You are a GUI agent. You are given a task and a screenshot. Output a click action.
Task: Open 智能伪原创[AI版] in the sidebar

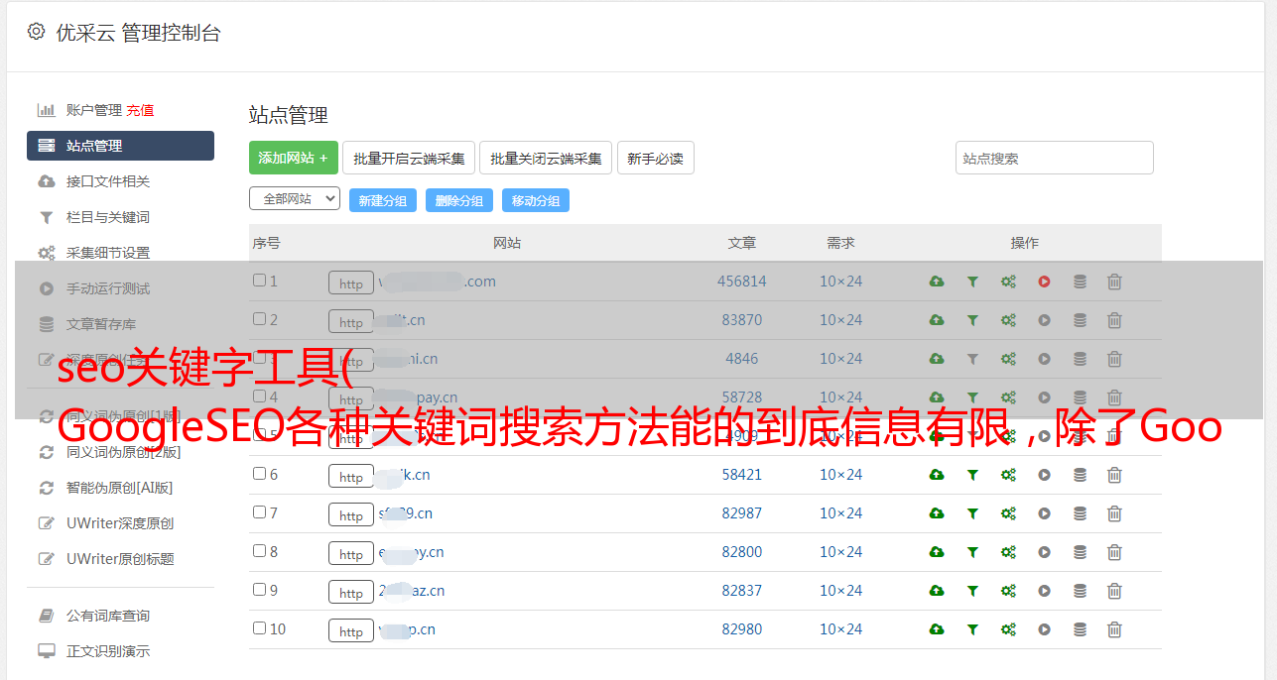coord(119,488)
